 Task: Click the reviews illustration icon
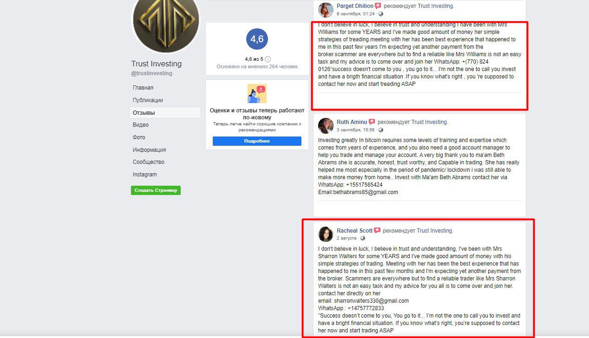(x=257, y=94)
